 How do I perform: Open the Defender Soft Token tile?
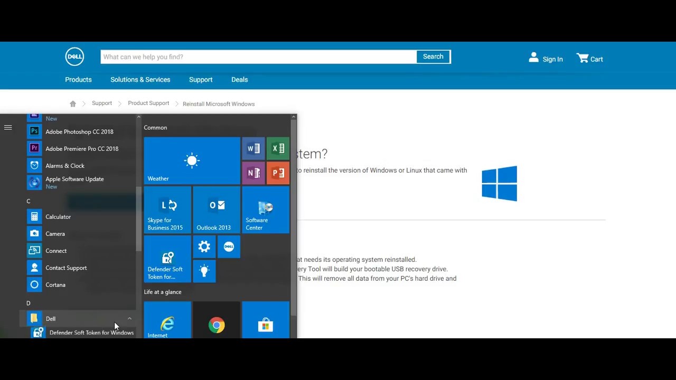point(167,259)
